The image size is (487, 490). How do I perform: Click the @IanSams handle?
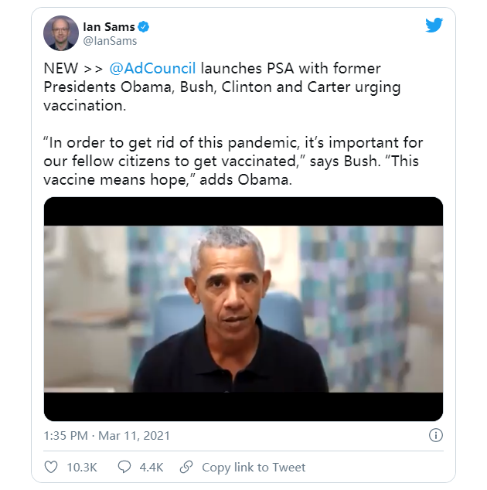pos(110,41)
